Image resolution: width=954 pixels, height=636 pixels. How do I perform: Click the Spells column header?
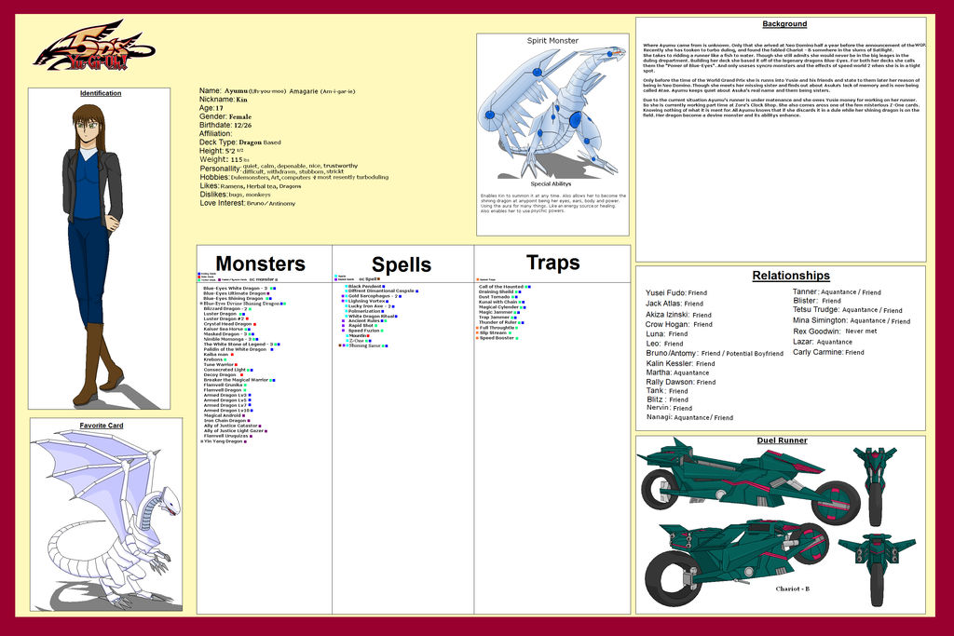point(402,264)
